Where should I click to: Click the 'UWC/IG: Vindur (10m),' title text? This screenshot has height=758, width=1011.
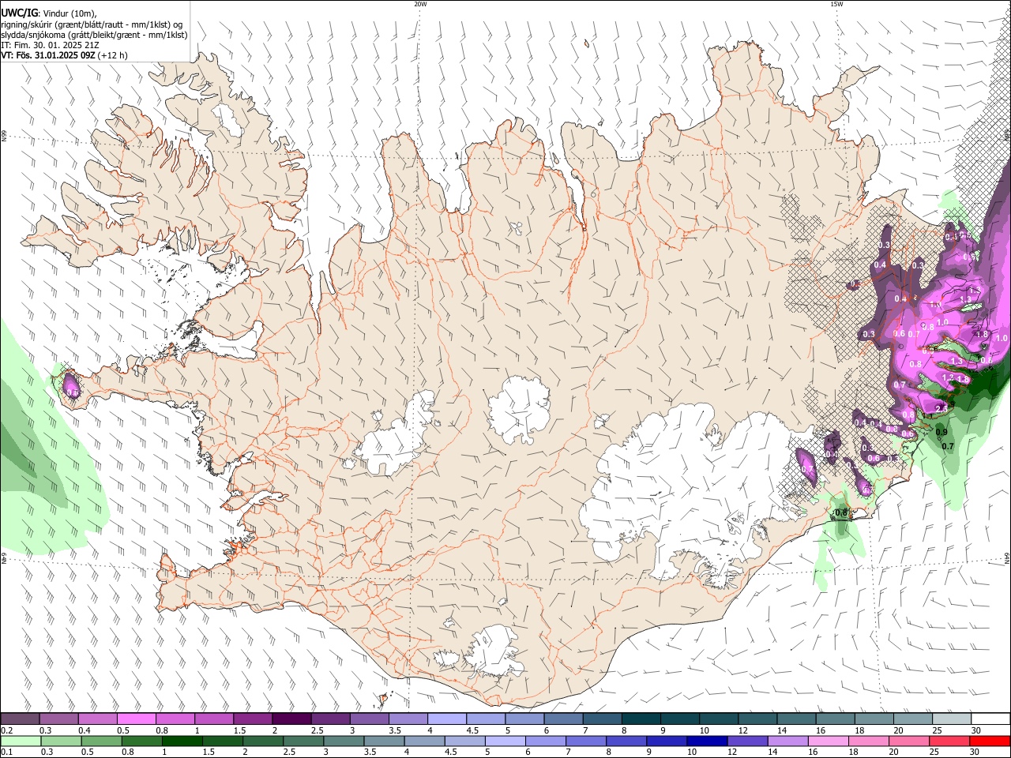coord(48,13)
